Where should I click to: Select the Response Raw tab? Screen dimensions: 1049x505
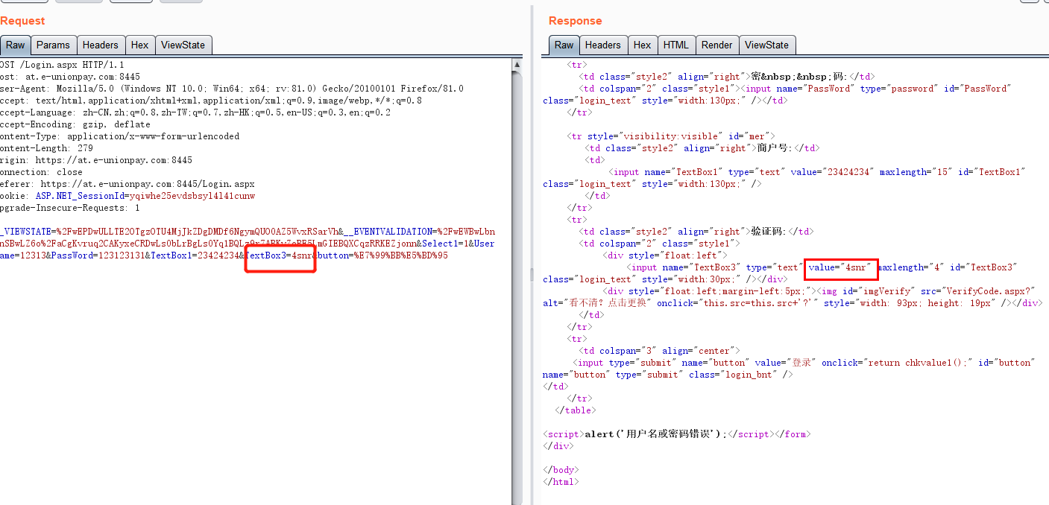coord(564,45)
